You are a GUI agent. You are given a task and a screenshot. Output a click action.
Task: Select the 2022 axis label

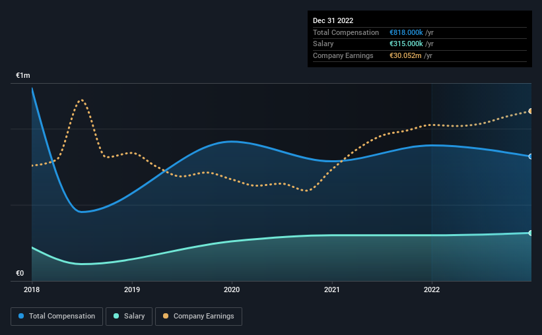coord(432,289)
